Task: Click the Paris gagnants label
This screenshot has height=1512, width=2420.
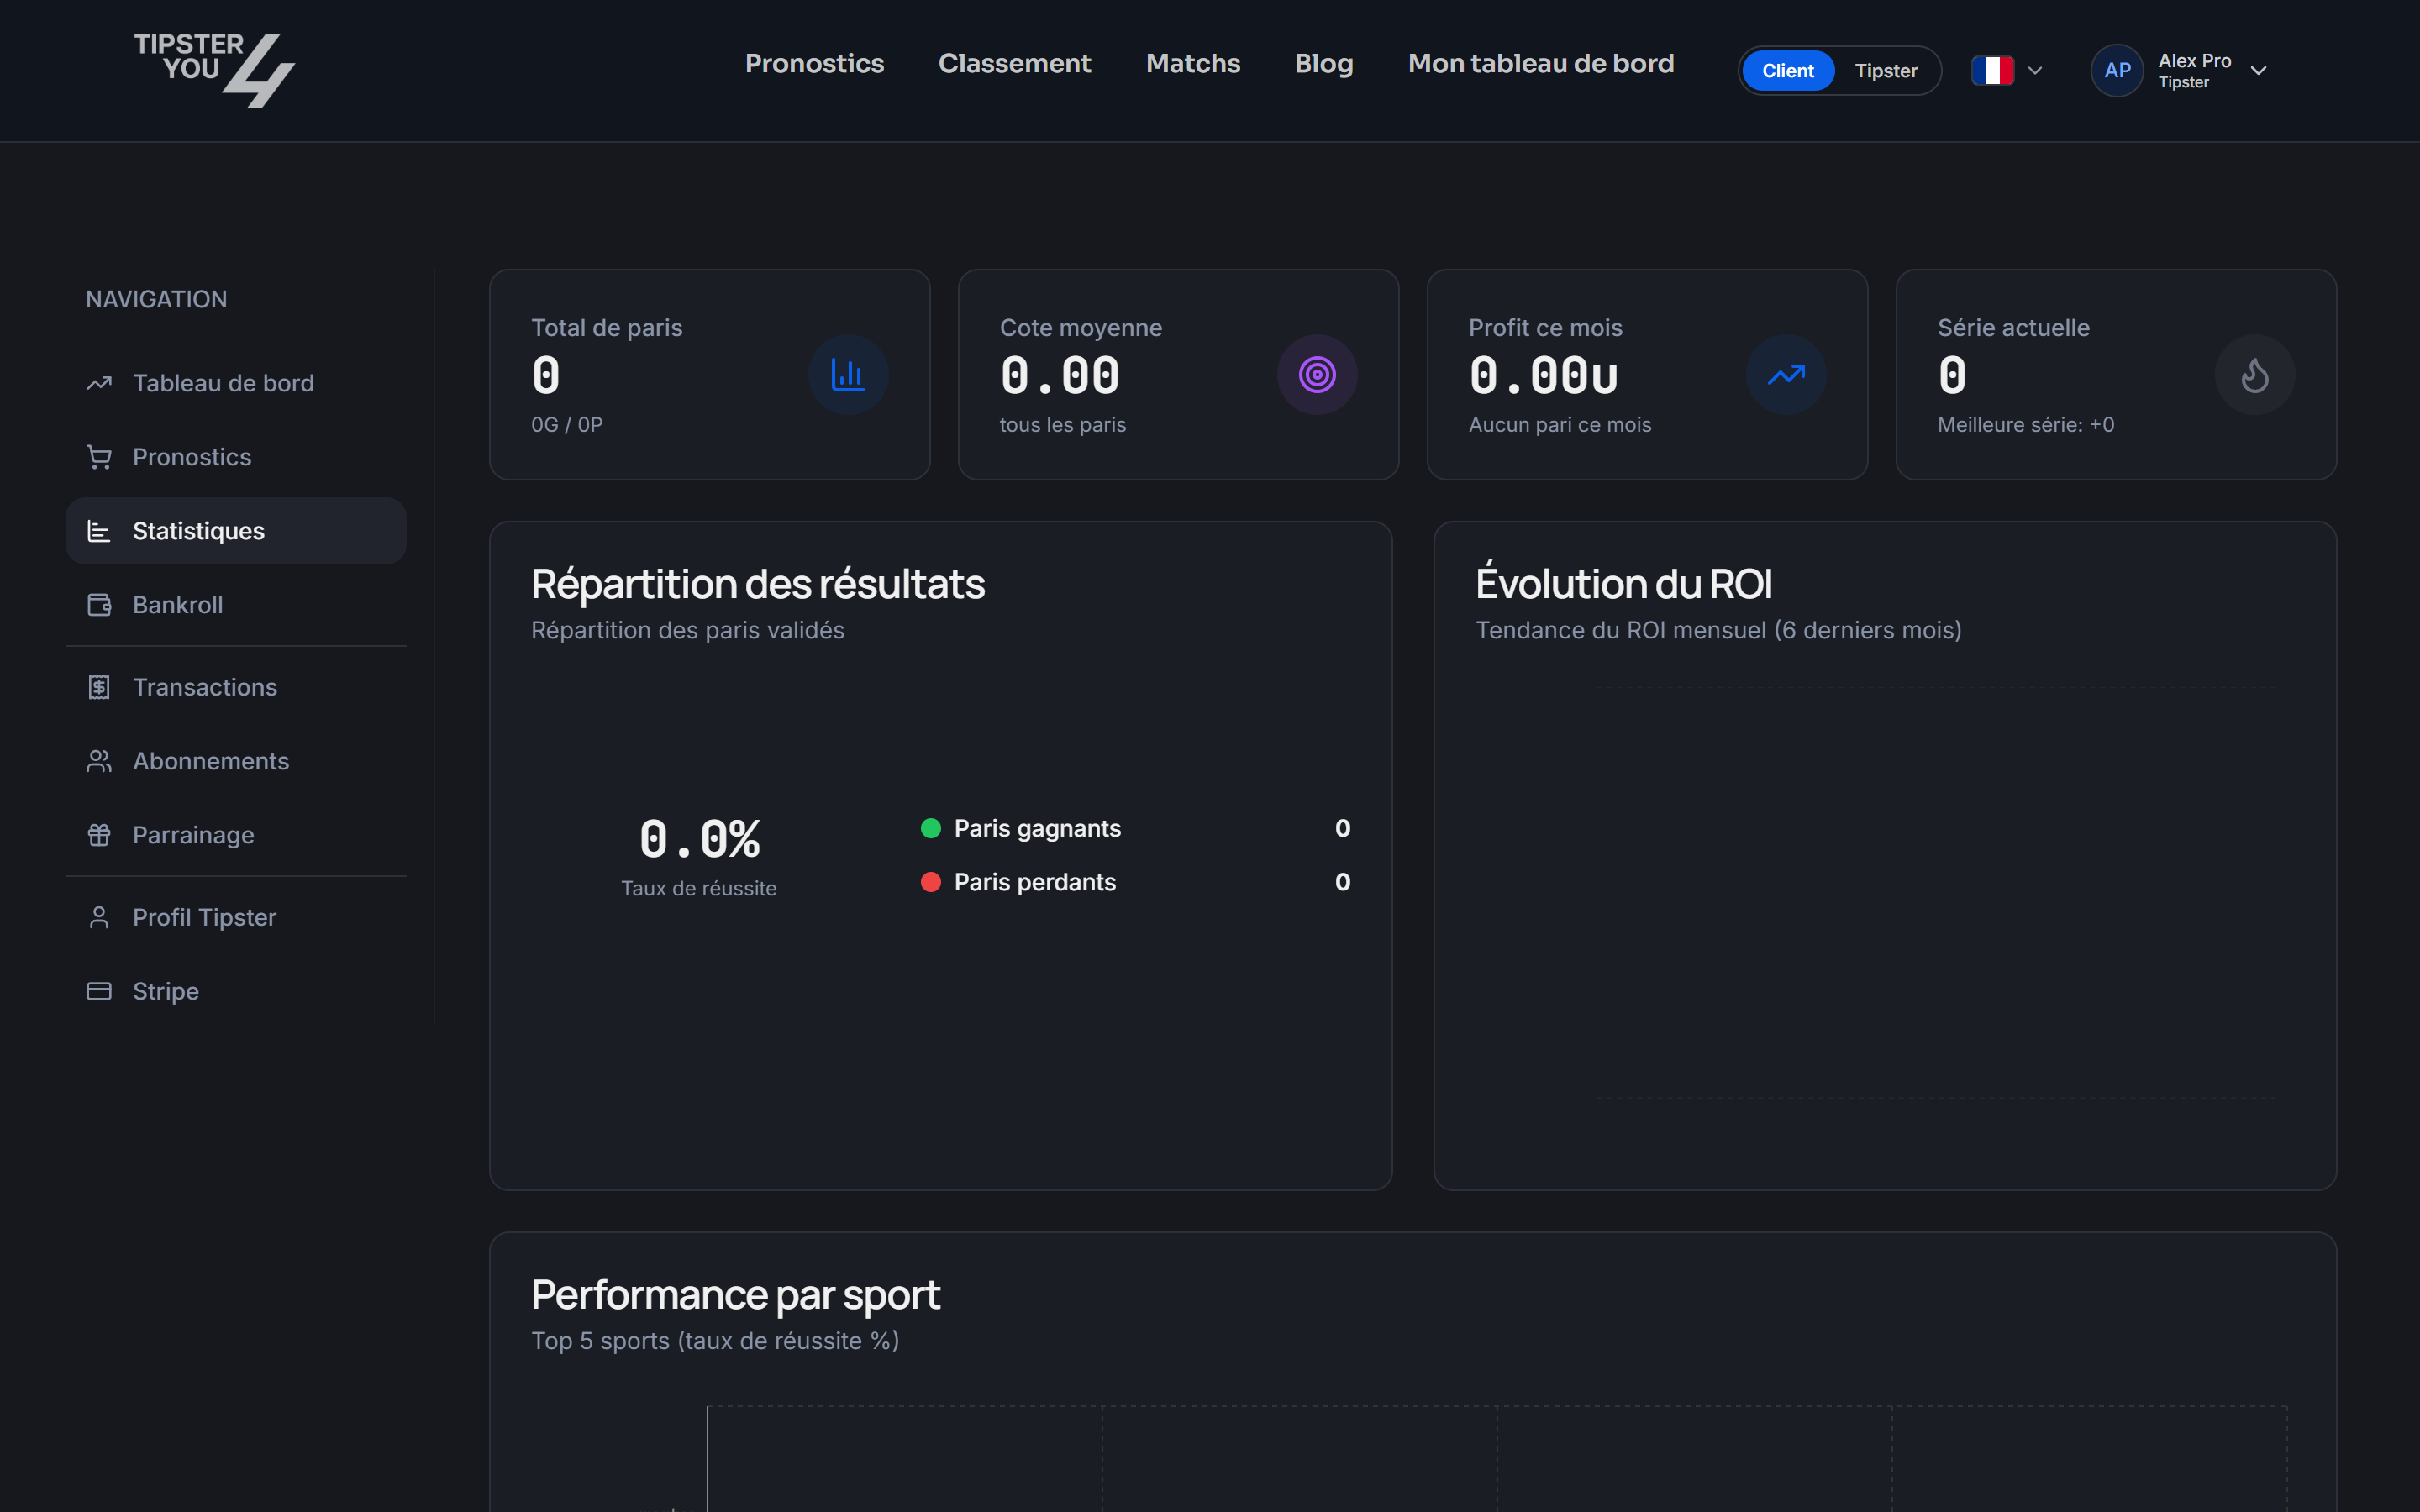Action: (1037, 829)
